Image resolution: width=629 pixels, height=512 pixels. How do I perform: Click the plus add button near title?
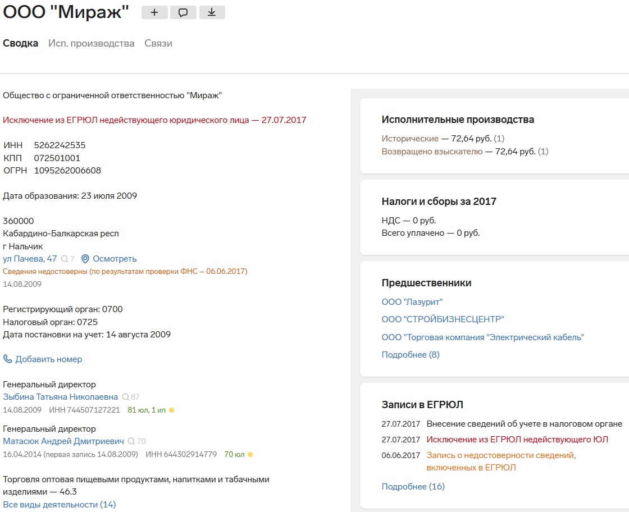tap(154, 12)
